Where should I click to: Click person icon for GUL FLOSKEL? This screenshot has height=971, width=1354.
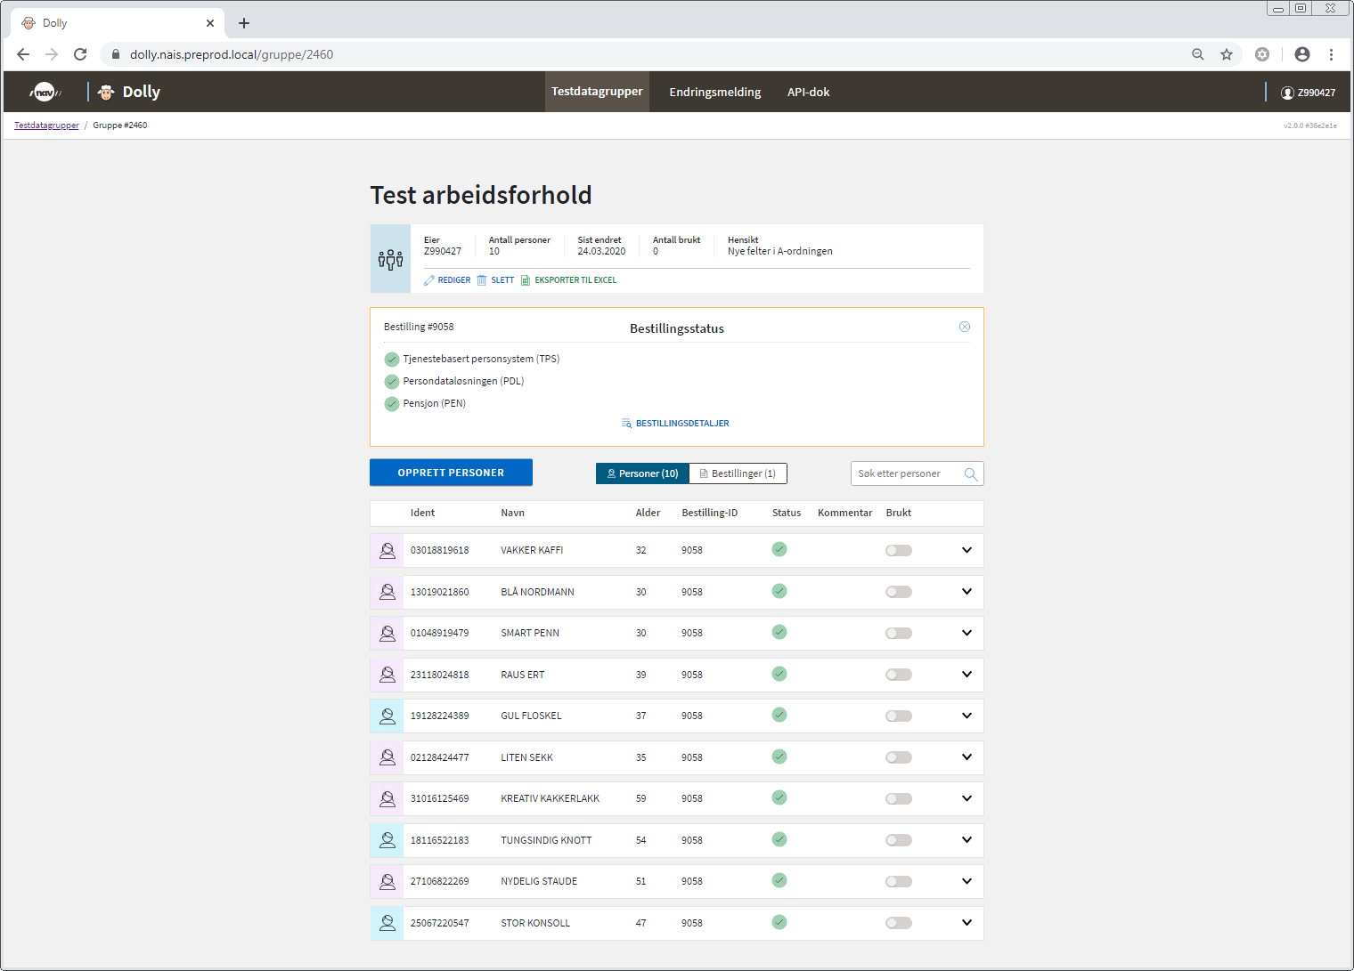(x=387, y=716)
